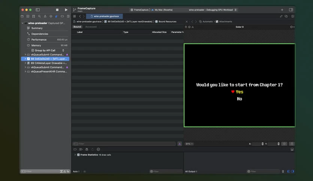This screenshot has width=313, height=181.
Task: Expand the vkQueuePresentKHR Command row
Action: 25,71
